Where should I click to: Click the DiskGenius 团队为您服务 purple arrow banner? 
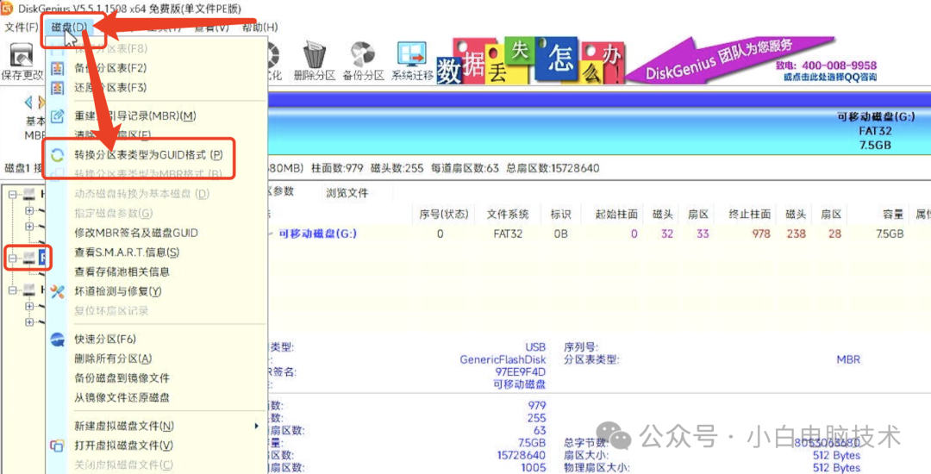point(730,59)
